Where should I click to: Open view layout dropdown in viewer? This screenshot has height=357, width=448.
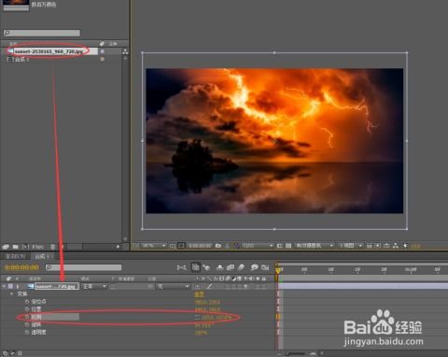[350, 246]
